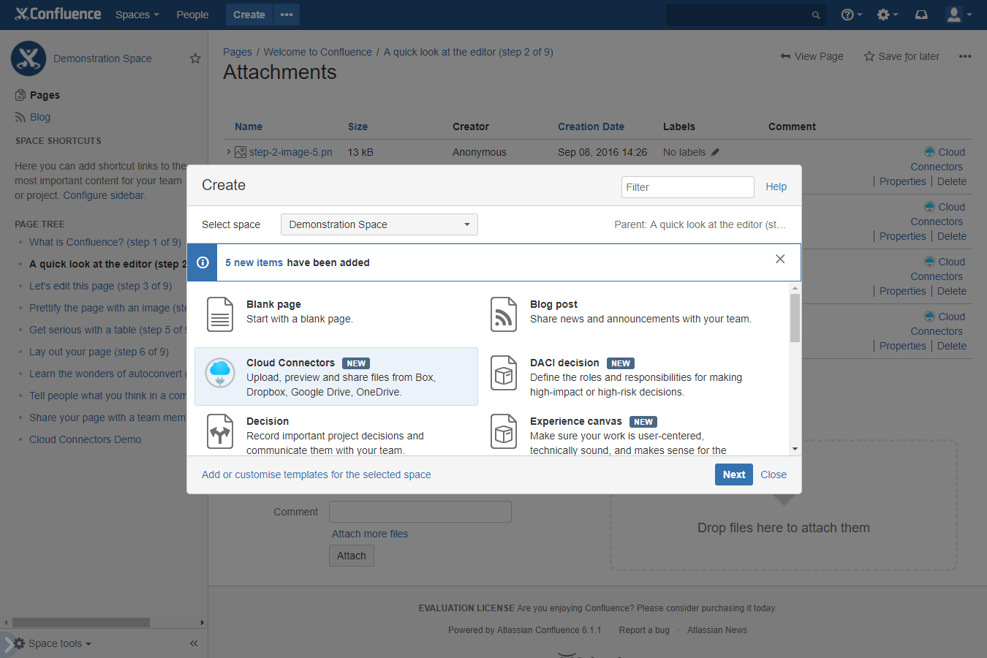The height and width of the screenshot is (658, 987).
Task: Click the Demonstration Space logo
Action: [x=29, y=58]
